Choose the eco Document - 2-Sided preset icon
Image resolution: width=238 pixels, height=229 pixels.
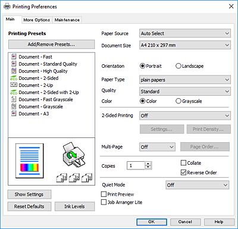click(x=14, y=78)
